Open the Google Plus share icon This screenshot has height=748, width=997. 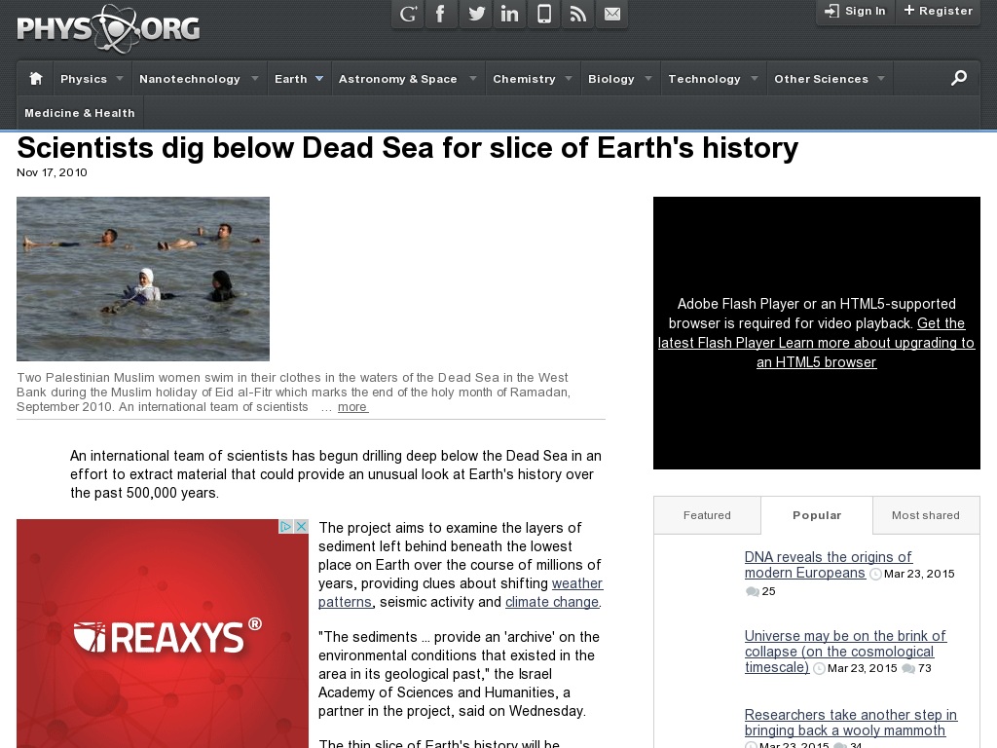pos(408,14)
